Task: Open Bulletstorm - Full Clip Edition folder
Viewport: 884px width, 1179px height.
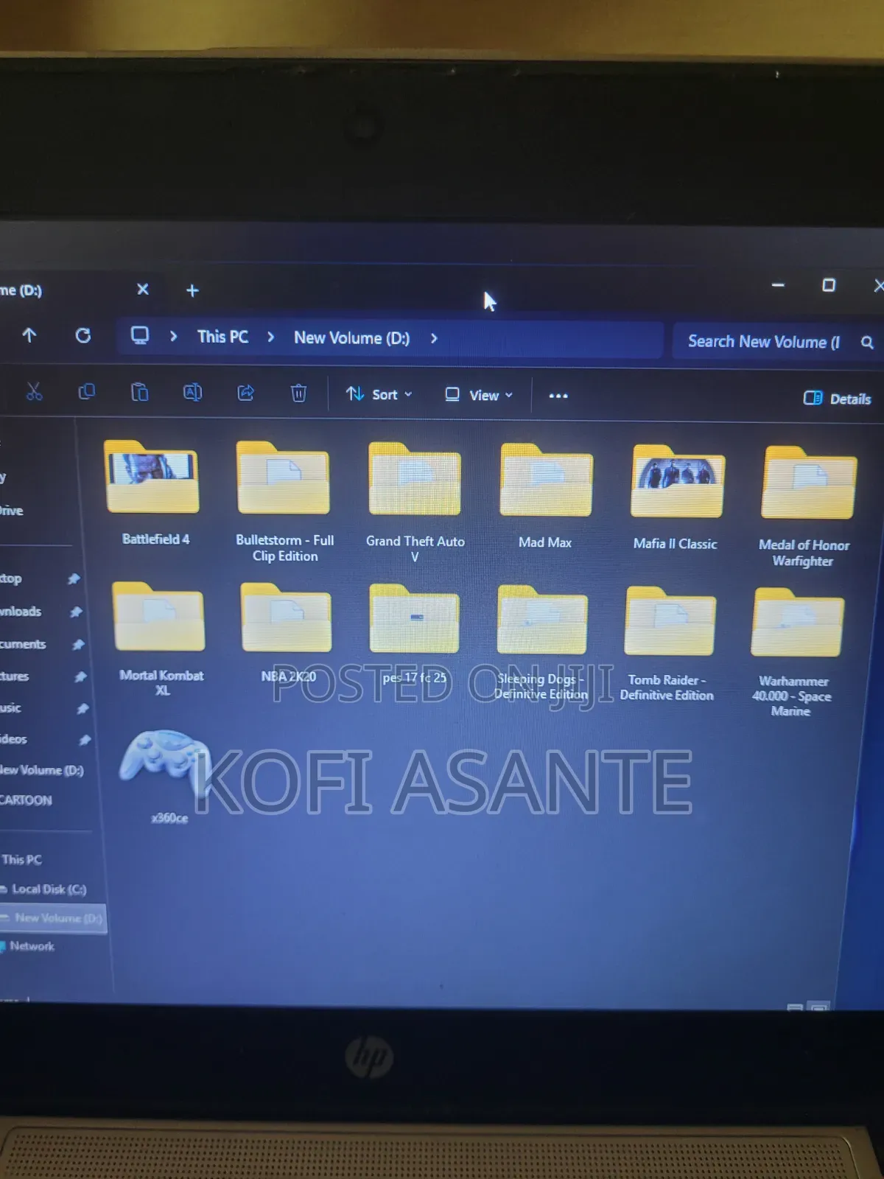Action: coord(284,480)
